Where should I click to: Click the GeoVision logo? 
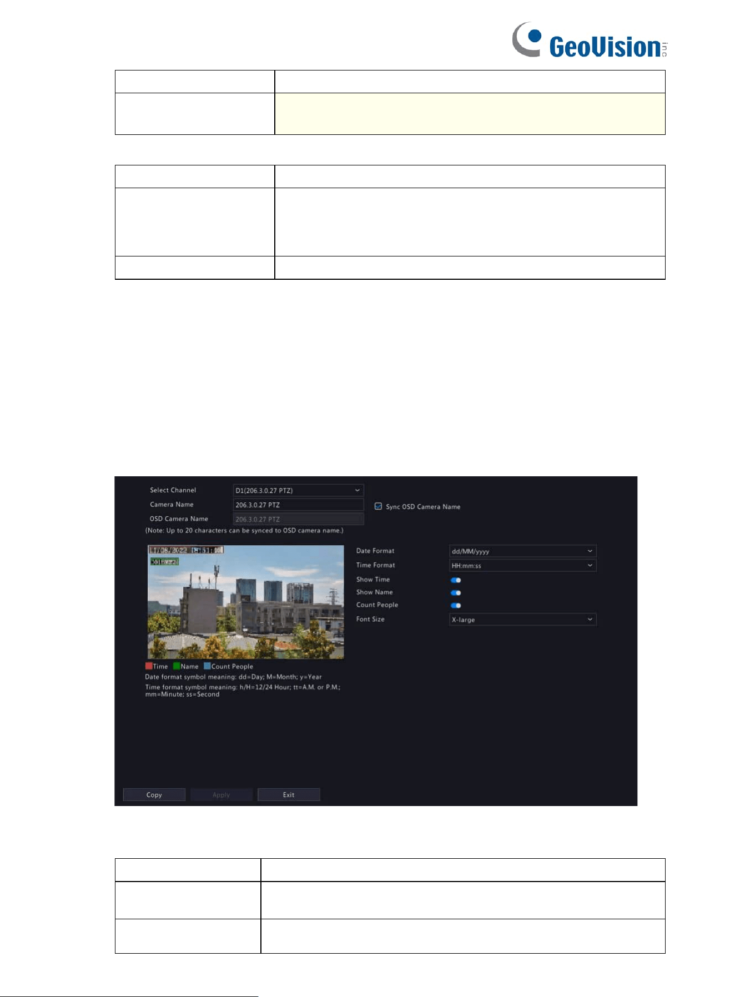590,40
